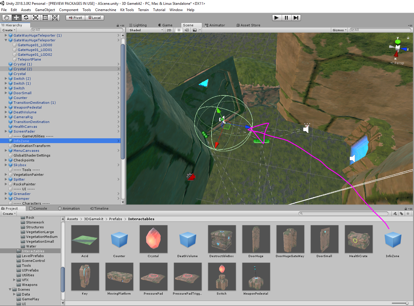Image resolution: width=414 pixels, height=306 pixels.
Task: Select the Rect transform tool
Action: click(x=45, y=18)
